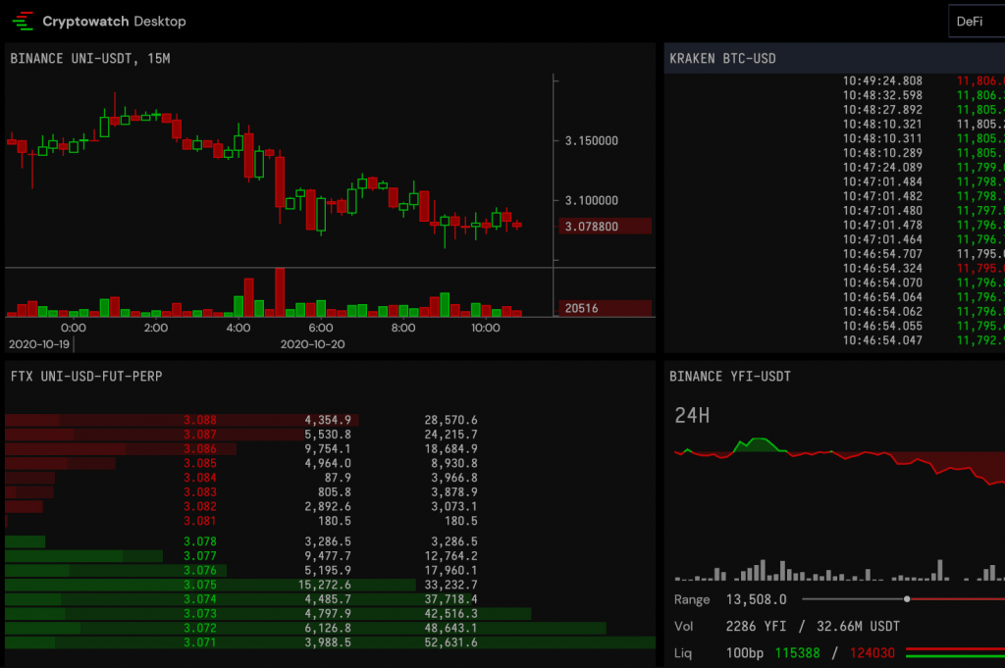1005x668 pixels.
Task: Click the red-green liquidity bar
Action: pos(955,652)
